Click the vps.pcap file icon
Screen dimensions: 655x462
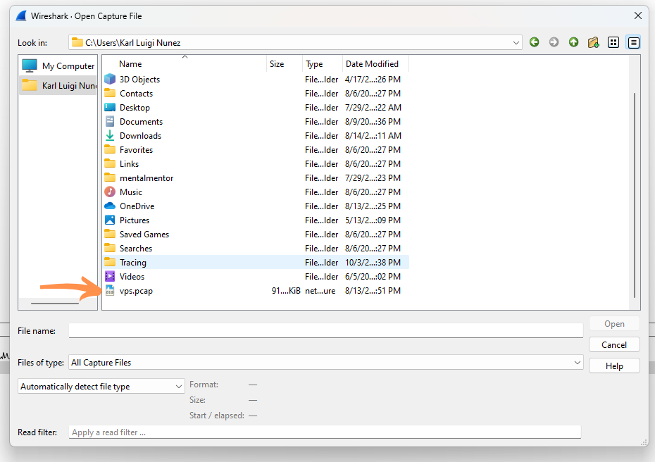point(110,290)
